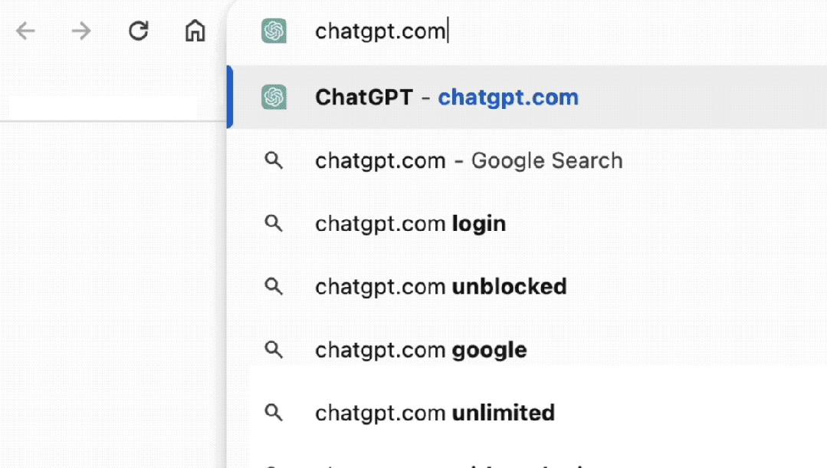Click the magnifier icon next to chatgpt.com login
Viewport: 827px width, 468px height.
click(274, 223)
